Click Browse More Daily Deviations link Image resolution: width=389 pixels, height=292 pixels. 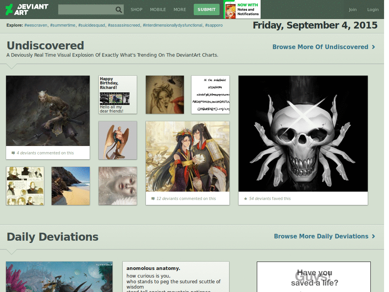pyautogui.click(x=321, y=236)
